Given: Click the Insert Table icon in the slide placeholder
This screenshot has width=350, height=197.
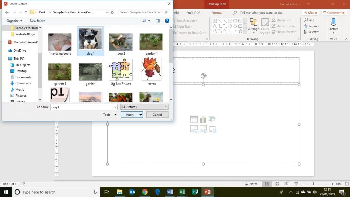Looking at the screenshot, I should coord(194,119).
